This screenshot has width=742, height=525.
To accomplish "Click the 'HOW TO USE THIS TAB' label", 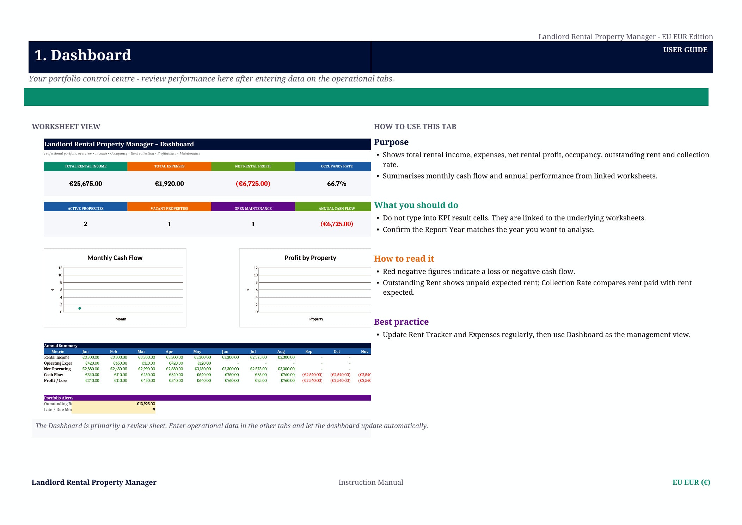I will click(x=415, y=127).
